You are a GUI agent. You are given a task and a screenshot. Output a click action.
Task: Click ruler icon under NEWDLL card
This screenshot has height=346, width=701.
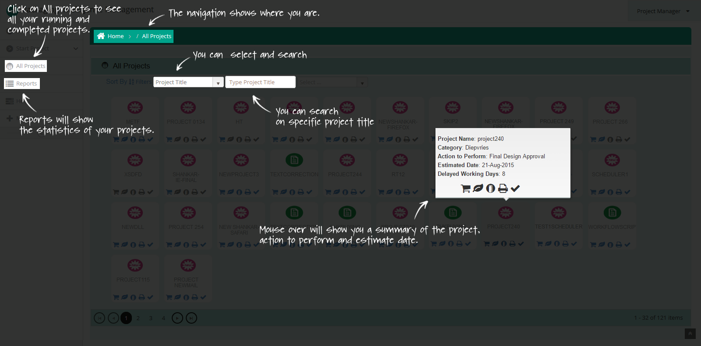tap(133, 245)
